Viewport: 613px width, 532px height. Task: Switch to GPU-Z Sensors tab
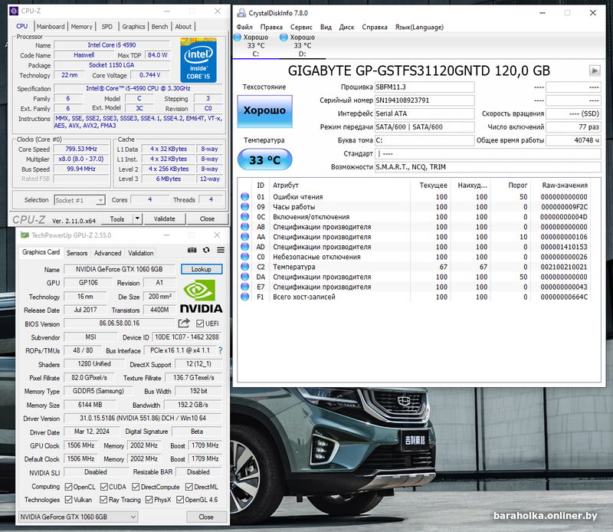(77, 253)
